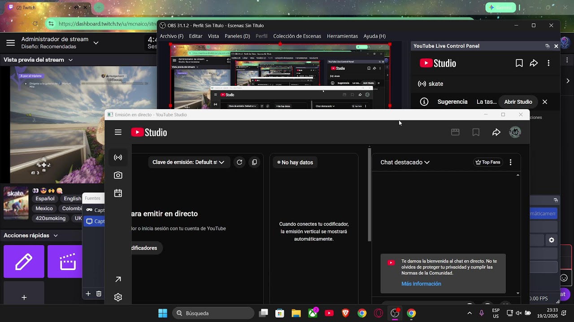The height and width of the screenshot is (322, 574).
Task: Click the Mexico tag
Action: click(44, 208)
